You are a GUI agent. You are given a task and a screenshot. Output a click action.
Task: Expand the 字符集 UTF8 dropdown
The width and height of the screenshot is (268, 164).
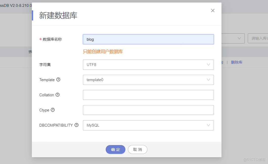[x=148, y=65]
